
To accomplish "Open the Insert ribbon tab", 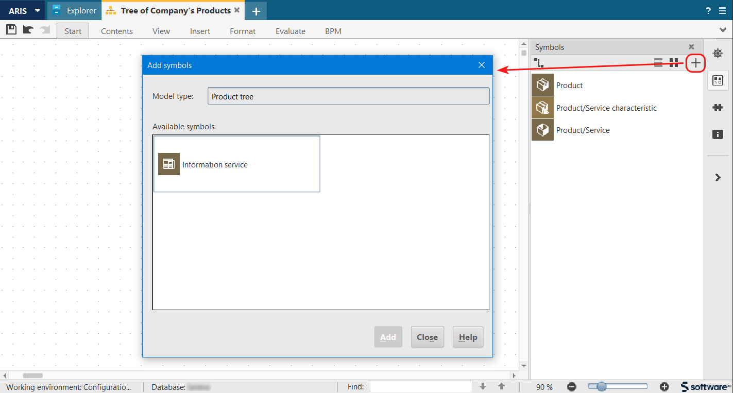I will (200, 31).
